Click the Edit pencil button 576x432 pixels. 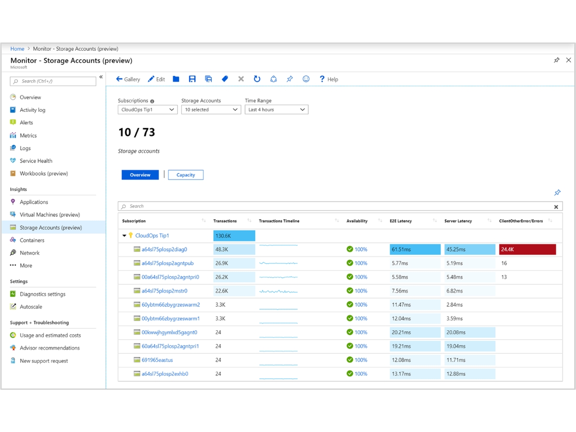156,79
